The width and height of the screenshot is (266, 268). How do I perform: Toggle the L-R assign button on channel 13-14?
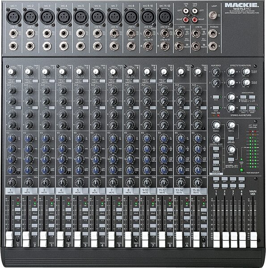pyautogui.click(x=186, y=234)
